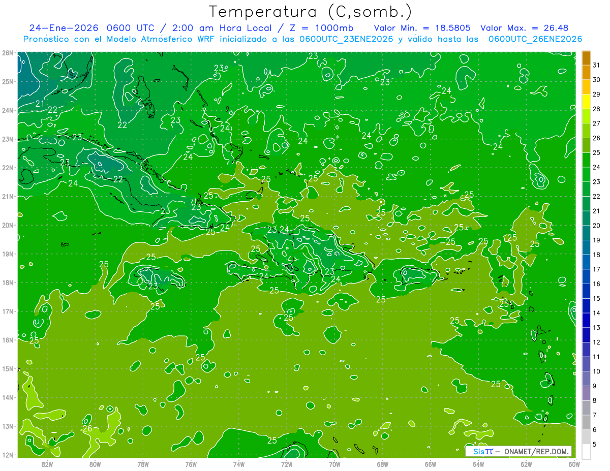Click the '19N' latitude axis label

[8, 254]
